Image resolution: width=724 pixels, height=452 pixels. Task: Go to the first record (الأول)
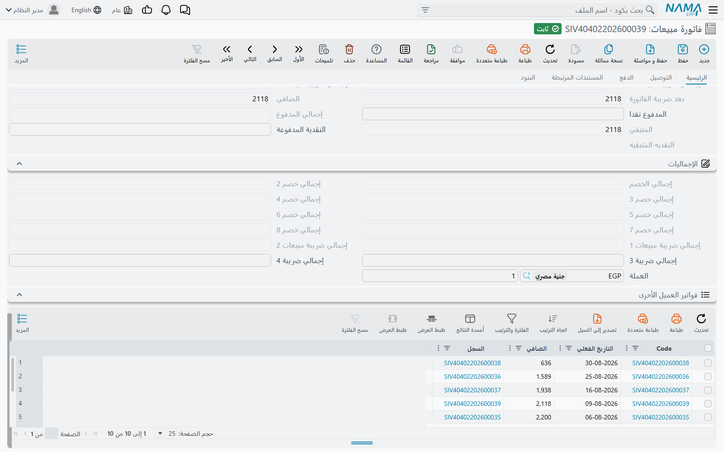pos(299,49)
